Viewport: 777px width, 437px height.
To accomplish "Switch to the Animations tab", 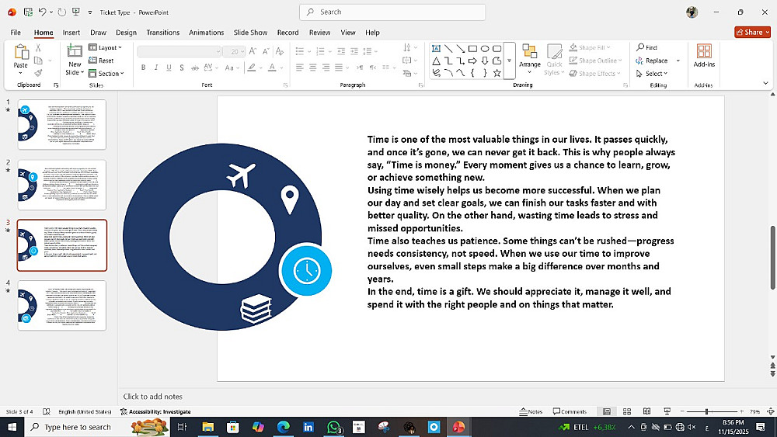I will point(206,32).
